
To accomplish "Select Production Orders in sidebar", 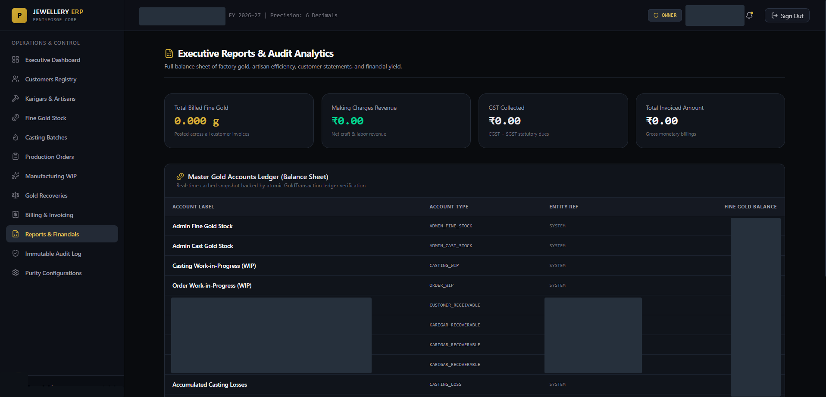I will click(x=62, y=156).
